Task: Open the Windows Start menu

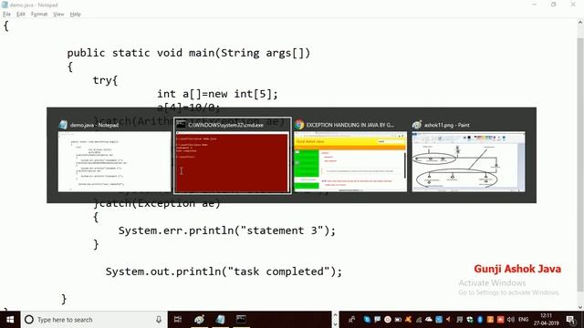Action: click(10, 320)
